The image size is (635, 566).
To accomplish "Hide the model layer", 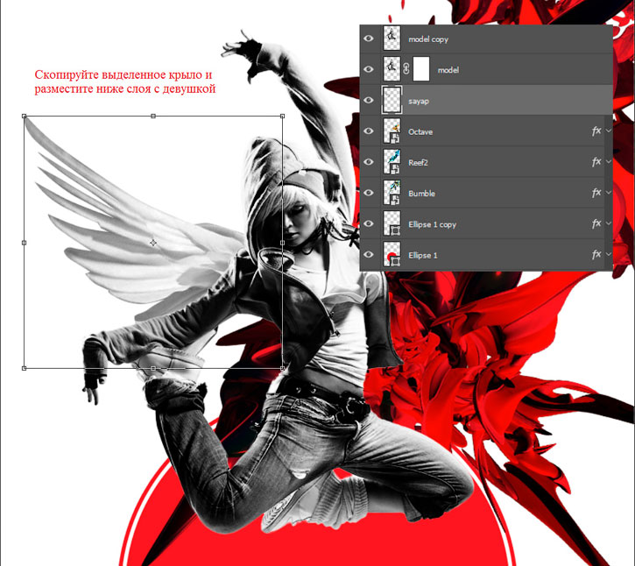I will (x=368, y=69).
